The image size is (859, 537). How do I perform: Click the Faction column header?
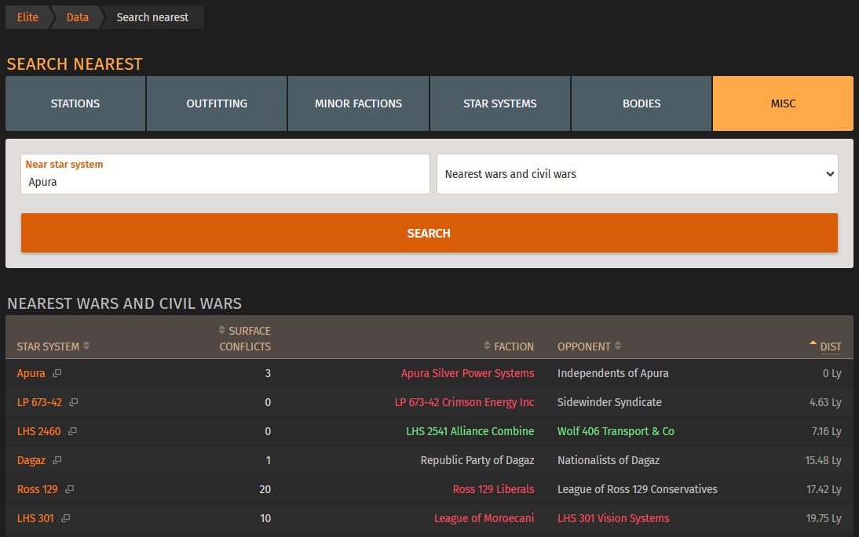tap(514, 347)
